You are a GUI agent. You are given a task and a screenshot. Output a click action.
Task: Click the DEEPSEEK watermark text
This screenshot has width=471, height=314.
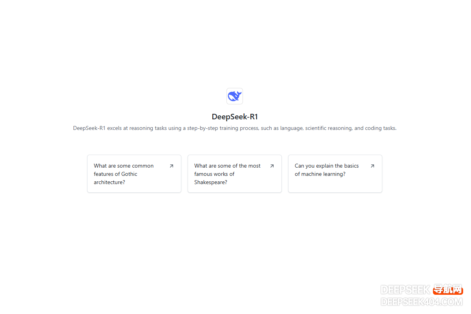(x=406, y=290)
